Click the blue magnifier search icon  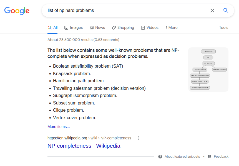coord(226,10)
